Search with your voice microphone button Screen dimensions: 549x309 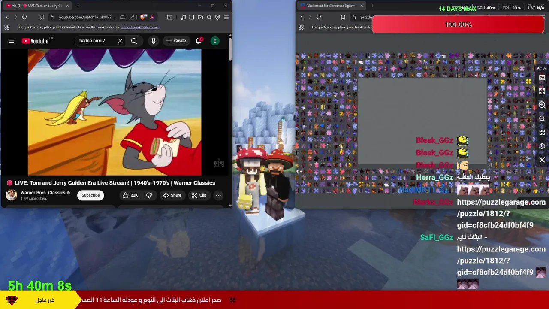pyautogui.click(x=153, y=41)
